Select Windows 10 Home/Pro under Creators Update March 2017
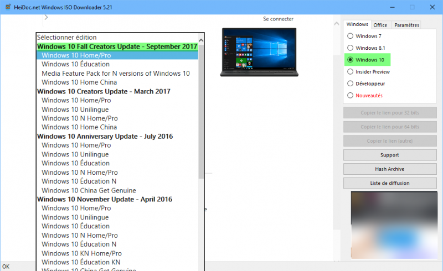The height and width of the screenshot is (271, 443). click(117, 100)
